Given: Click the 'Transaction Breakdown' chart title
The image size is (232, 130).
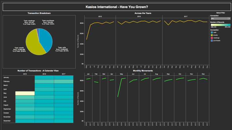Looking at the screenshot, I should coord(39,13).
